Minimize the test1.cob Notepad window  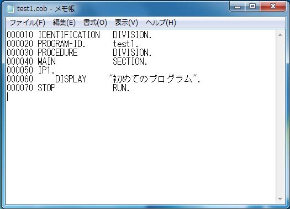238,7
